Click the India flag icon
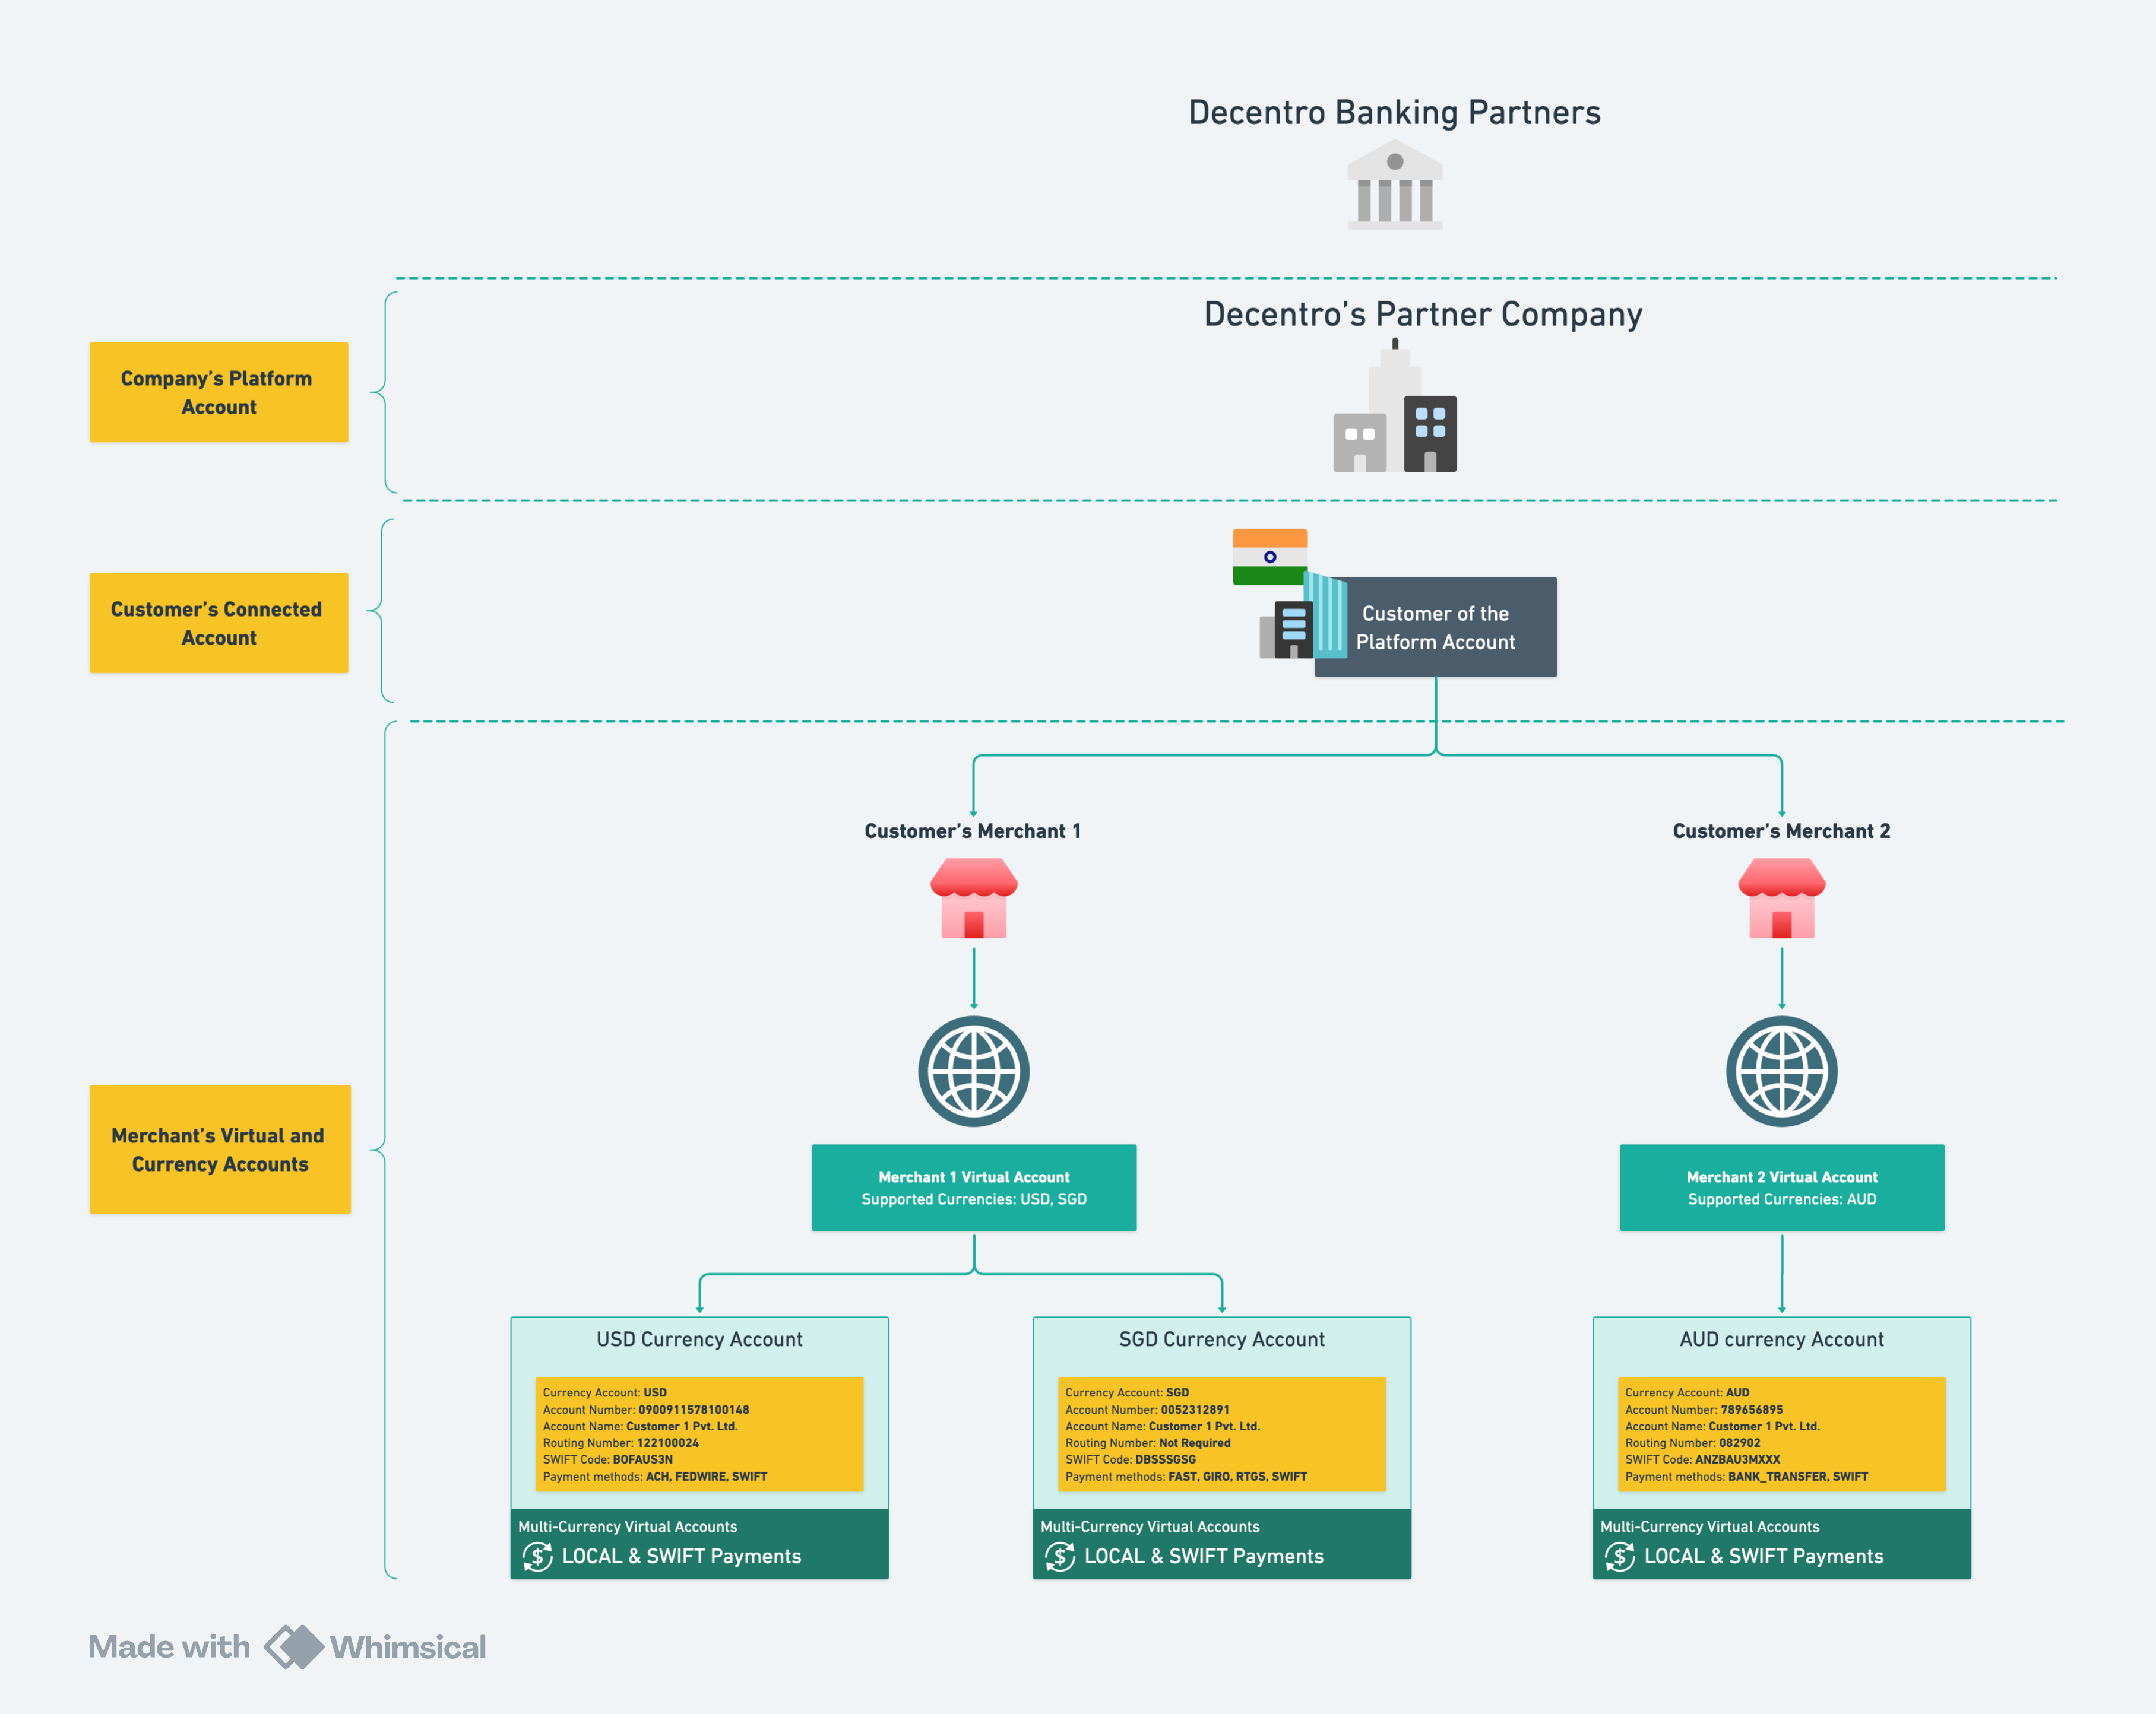 [x=1269, y=557]
